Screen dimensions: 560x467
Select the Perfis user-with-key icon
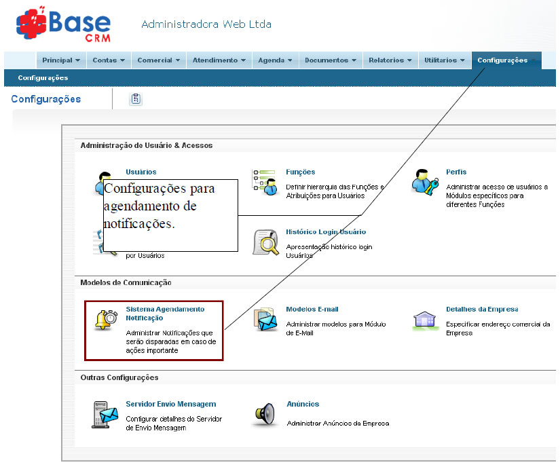(x=424, y=181)
